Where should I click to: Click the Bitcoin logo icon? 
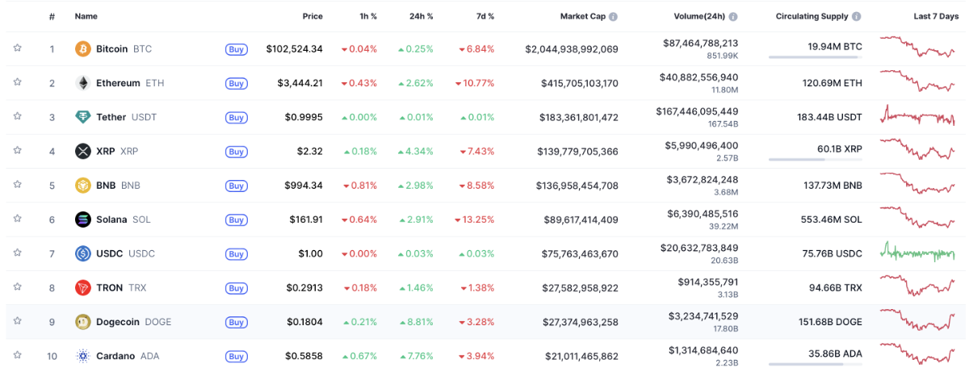pos(82,49)
